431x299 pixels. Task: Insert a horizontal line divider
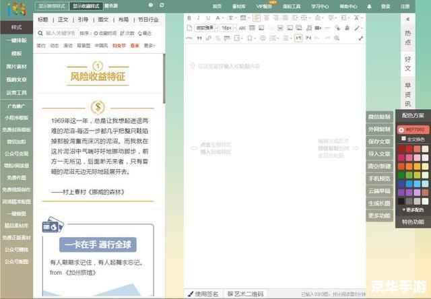point(327,28)
